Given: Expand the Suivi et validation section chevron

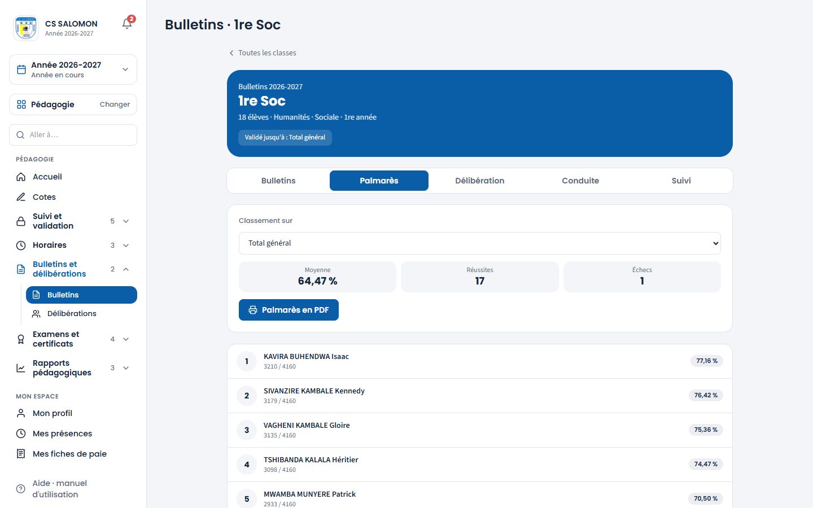Looking at the screenshot, I should tap(126, 221).
